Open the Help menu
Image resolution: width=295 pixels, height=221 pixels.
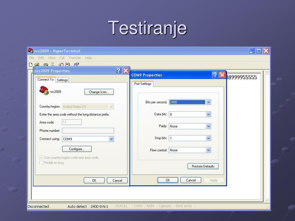point(88,58)
